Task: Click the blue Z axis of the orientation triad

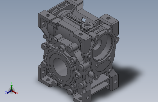Action: click(x=9, y=92)
